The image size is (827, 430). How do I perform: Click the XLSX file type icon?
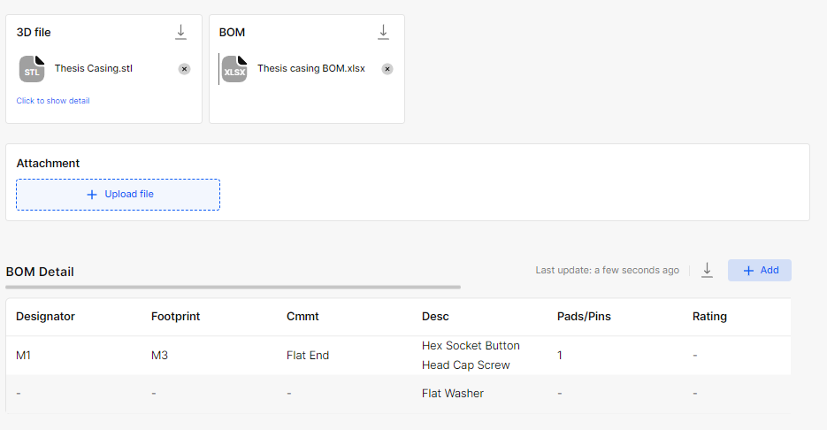click(234, 69)
